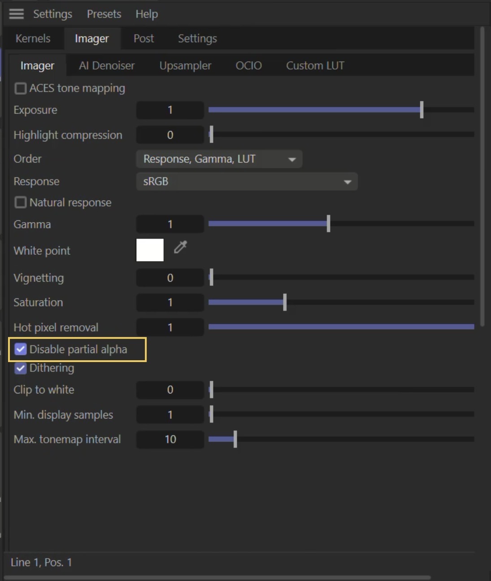Image resolution: width=491 pixels, height=581 pixels.
Task: Select the Upsampler sub-tab
Action: tap(185, 66)
